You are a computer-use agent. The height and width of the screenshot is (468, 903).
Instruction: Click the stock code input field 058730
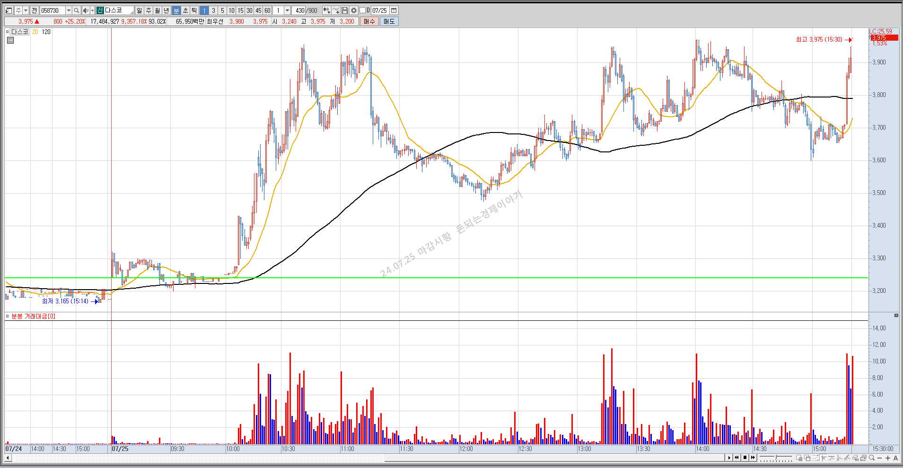click(x=53, y=10)
